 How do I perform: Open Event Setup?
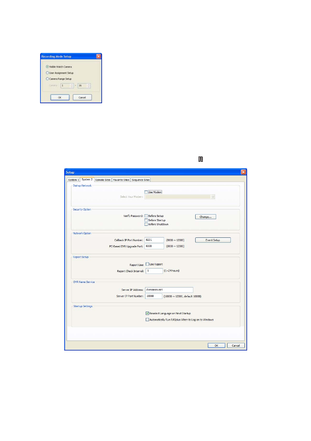213,240
